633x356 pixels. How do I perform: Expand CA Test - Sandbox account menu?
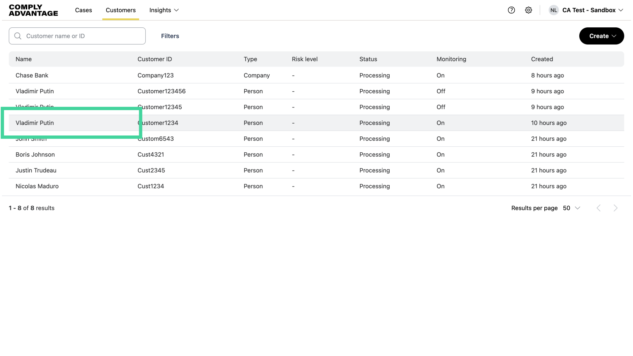592,10
